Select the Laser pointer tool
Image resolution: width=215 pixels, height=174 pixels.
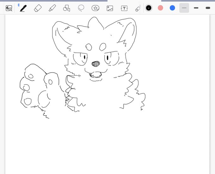click(138, 8)
